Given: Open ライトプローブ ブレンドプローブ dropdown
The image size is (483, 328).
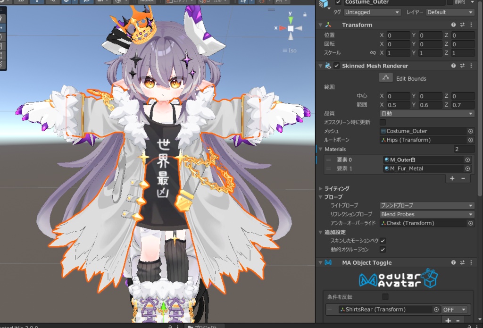Looking at the screenshot, I should tap(427, 205).
